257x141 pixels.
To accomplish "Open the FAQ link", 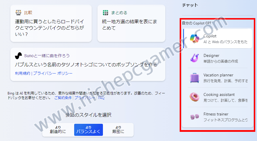I will (x=101, y=98).
